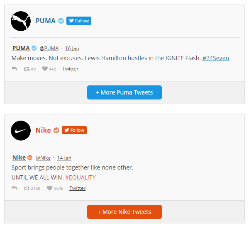Click the blue verified badge beside PUMA header

61,21
